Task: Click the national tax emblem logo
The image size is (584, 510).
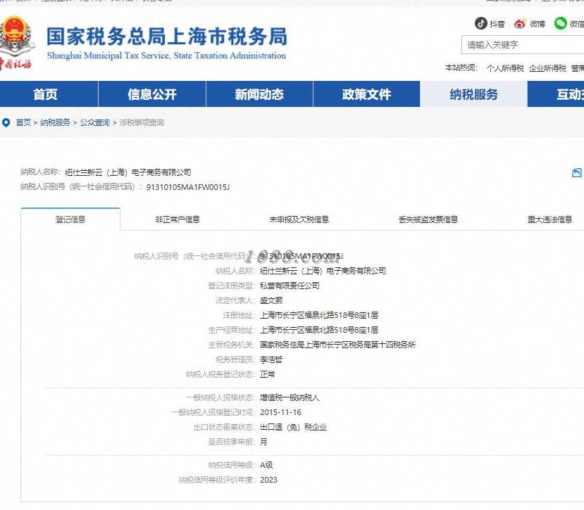Action: click(x=17, y=43)
